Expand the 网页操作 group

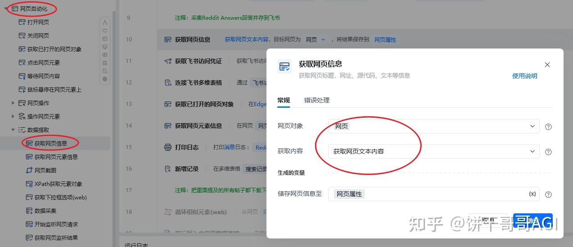pyautogui.click(x=13, y=103)
